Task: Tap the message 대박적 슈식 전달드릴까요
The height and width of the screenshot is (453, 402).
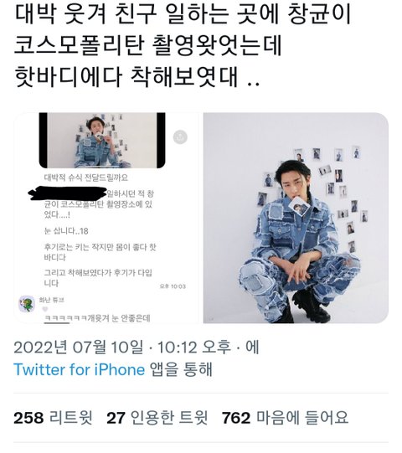Action: [x=86, y=178]
